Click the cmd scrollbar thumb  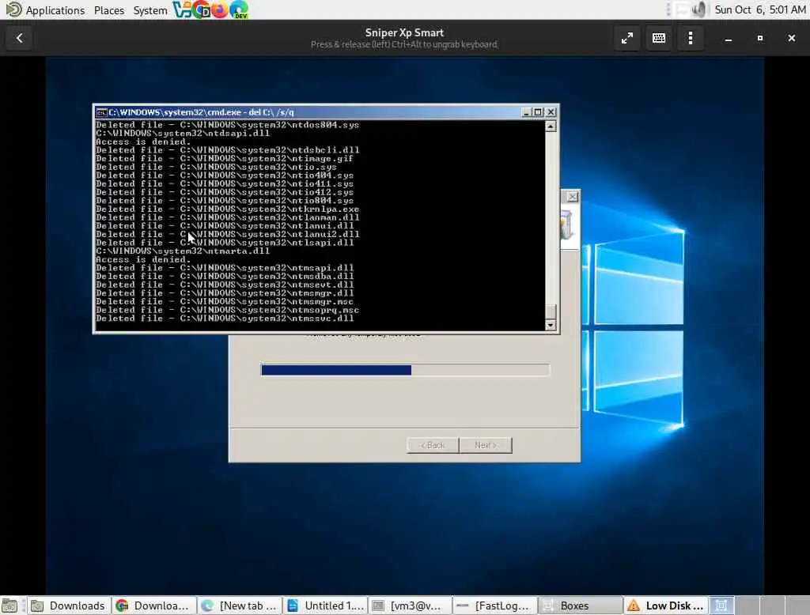tap(551, 312)
